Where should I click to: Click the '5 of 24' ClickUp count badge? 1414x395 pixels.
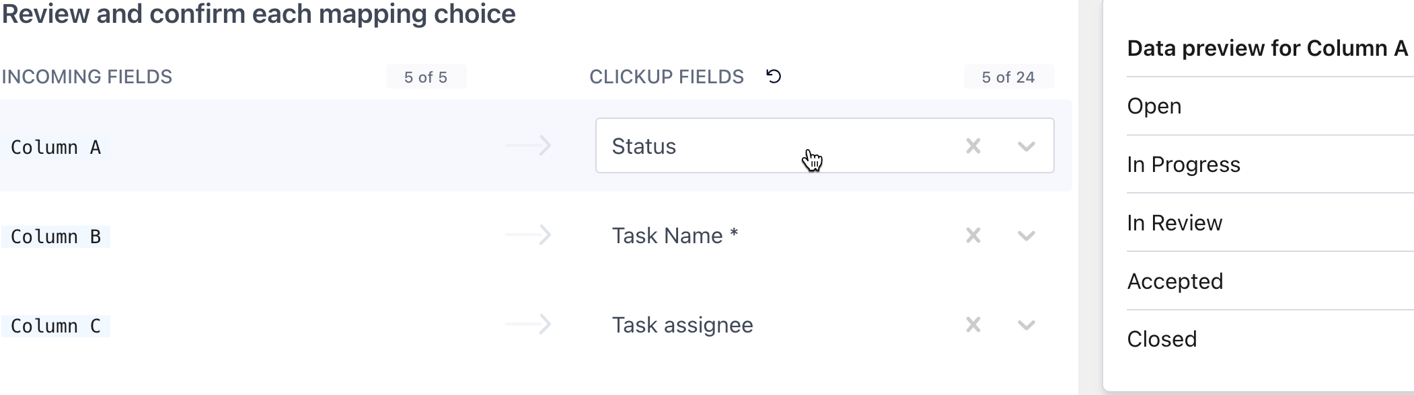1008,77
